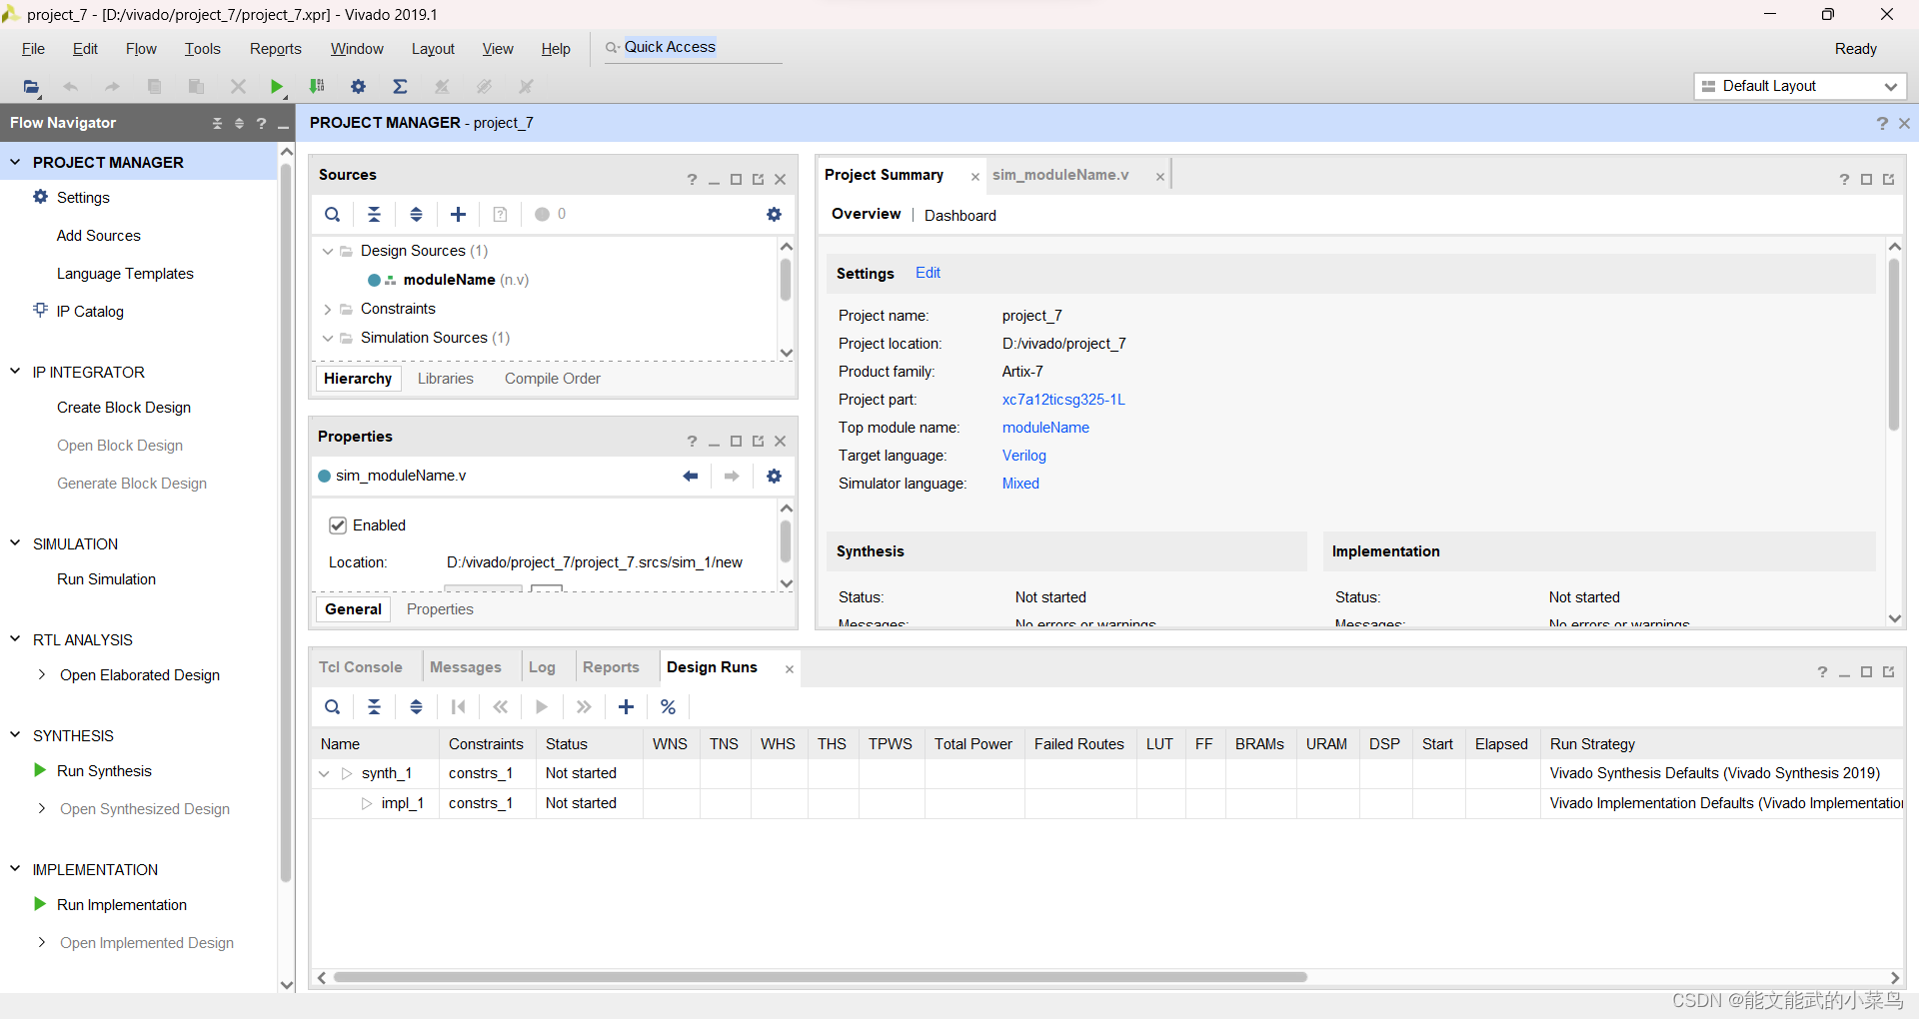Click the Sigma report toolbar icon
Screen dimensions: 1919x1019
400,87
